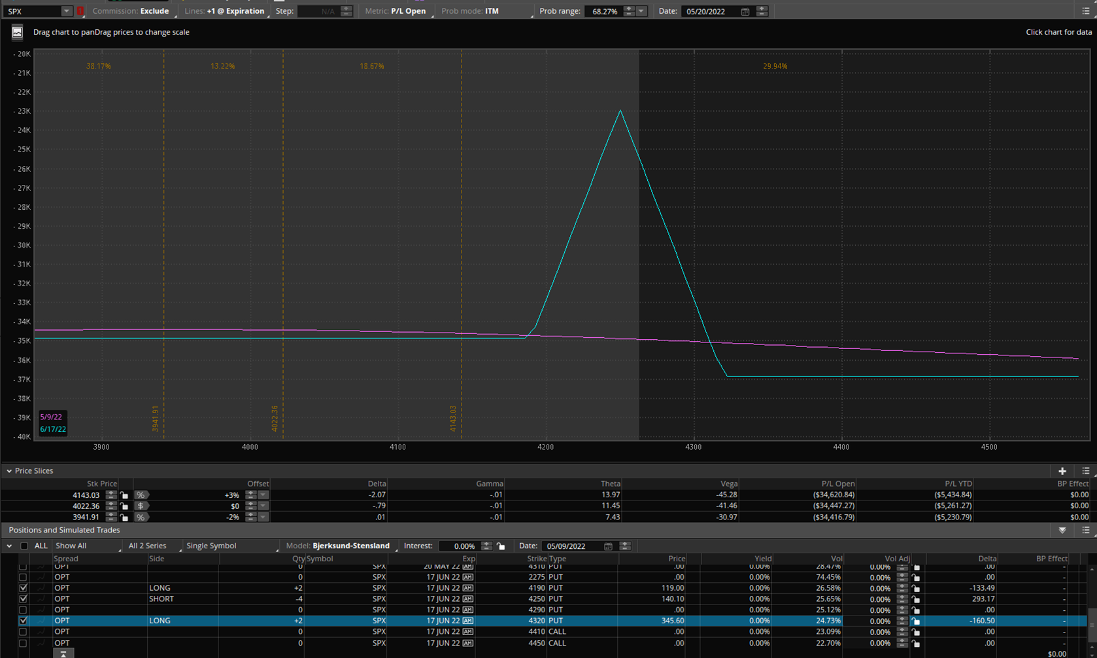Click the lock icon next to Interest field

(x=501, y=546)
